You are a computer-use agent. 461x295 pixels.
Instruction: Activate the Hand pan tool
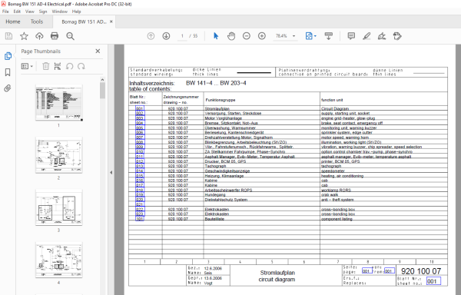pos(231,36)
